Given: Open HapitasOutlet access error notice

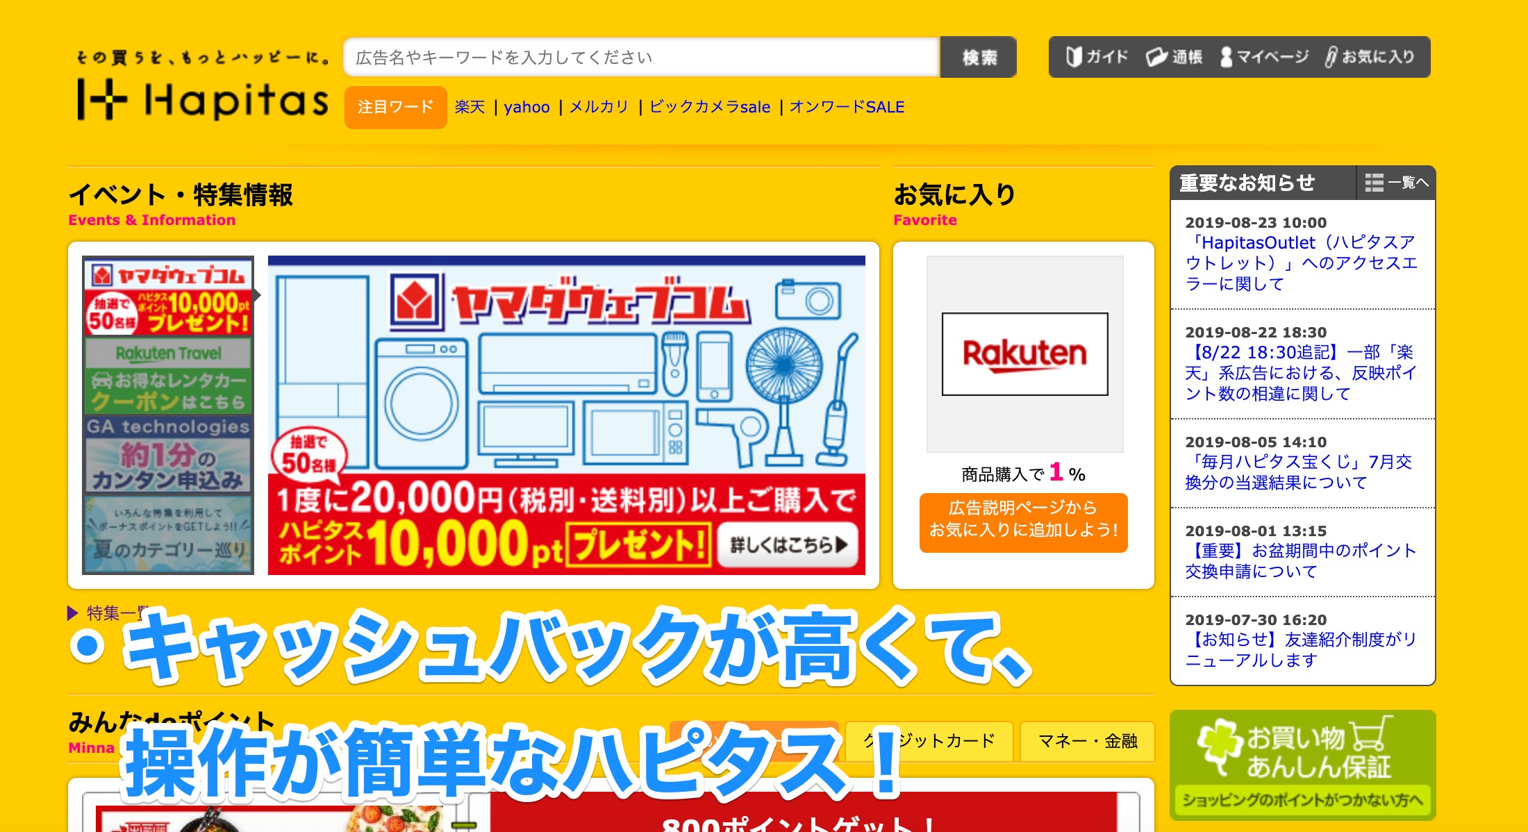Looking at the screenshot, I should click(1302, 263).
